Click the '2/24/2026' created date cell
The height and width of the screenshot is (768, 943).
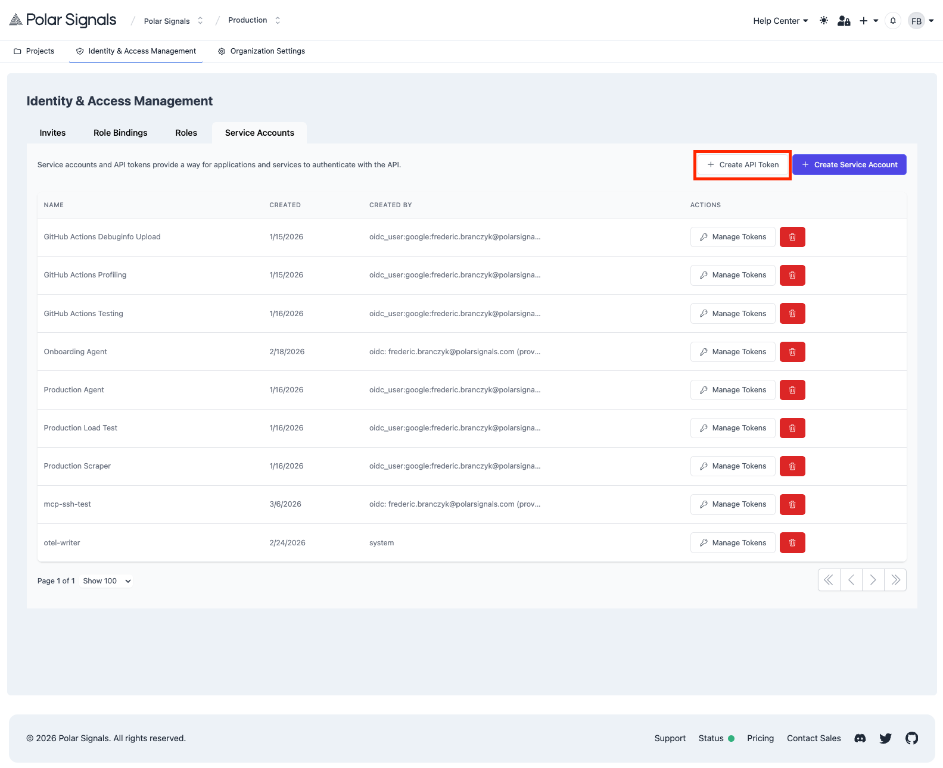click(x=287, y=543)
